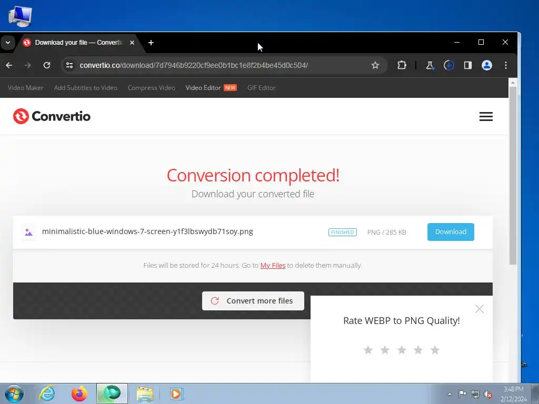
Task: Click the browser back arrow
Action: (x=9, y=65)
